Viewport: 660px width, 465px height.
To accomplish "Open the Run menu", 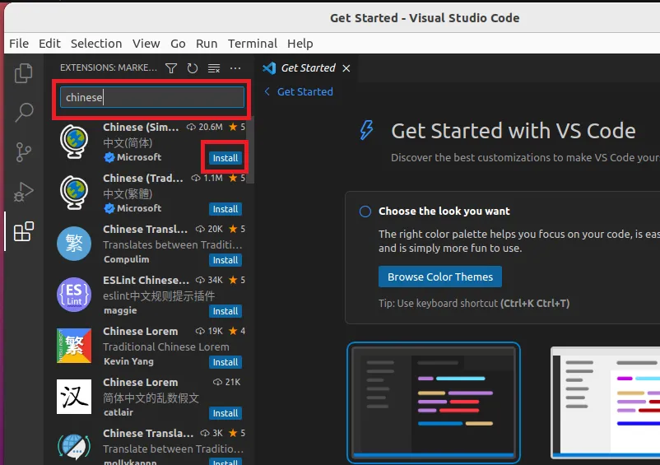I will pos(207,44).
